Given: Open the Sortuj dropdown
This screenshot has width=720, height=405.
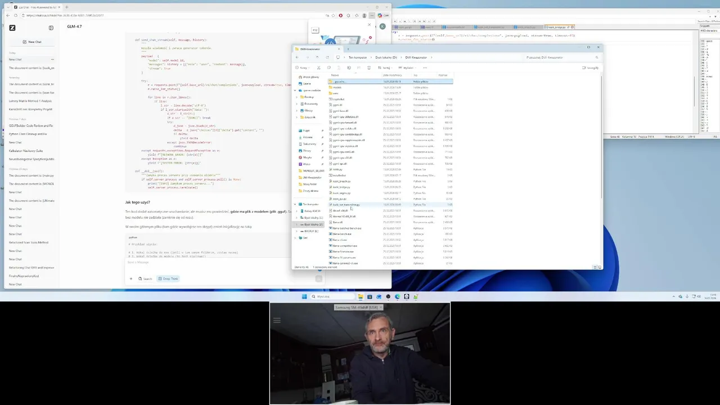Looking at the screenshot, I should coord(385,67).
